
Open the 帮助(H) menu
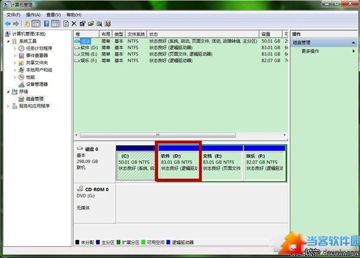pos(74,15)
